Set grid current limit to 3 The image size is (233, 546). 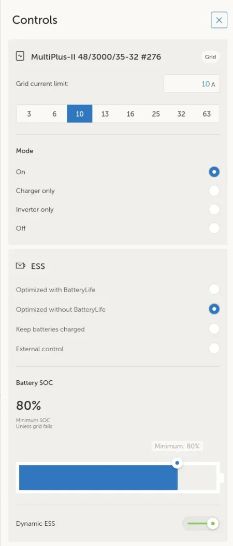(29, 114)
